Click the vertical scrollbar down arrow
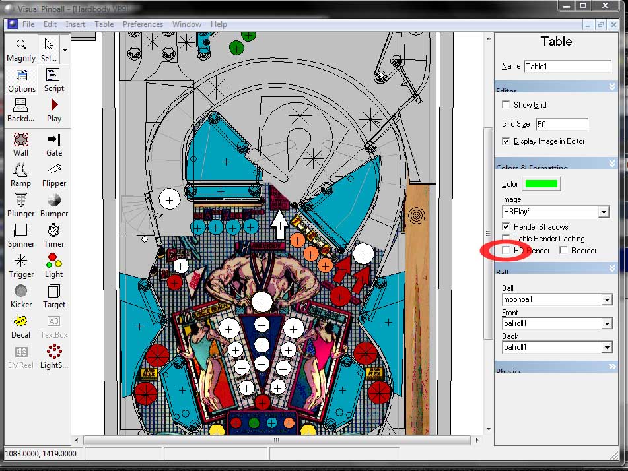The height and width of the screenshot is (471, 628). [489, 429]
